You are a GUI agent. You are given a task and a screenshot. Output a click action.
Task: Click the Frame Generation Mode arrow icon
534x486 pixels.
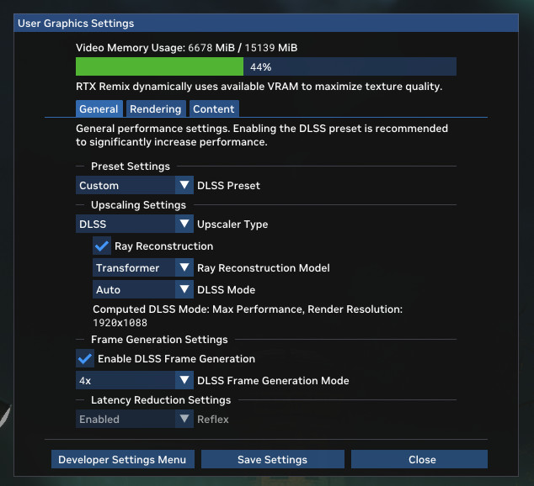pos(184,380)
